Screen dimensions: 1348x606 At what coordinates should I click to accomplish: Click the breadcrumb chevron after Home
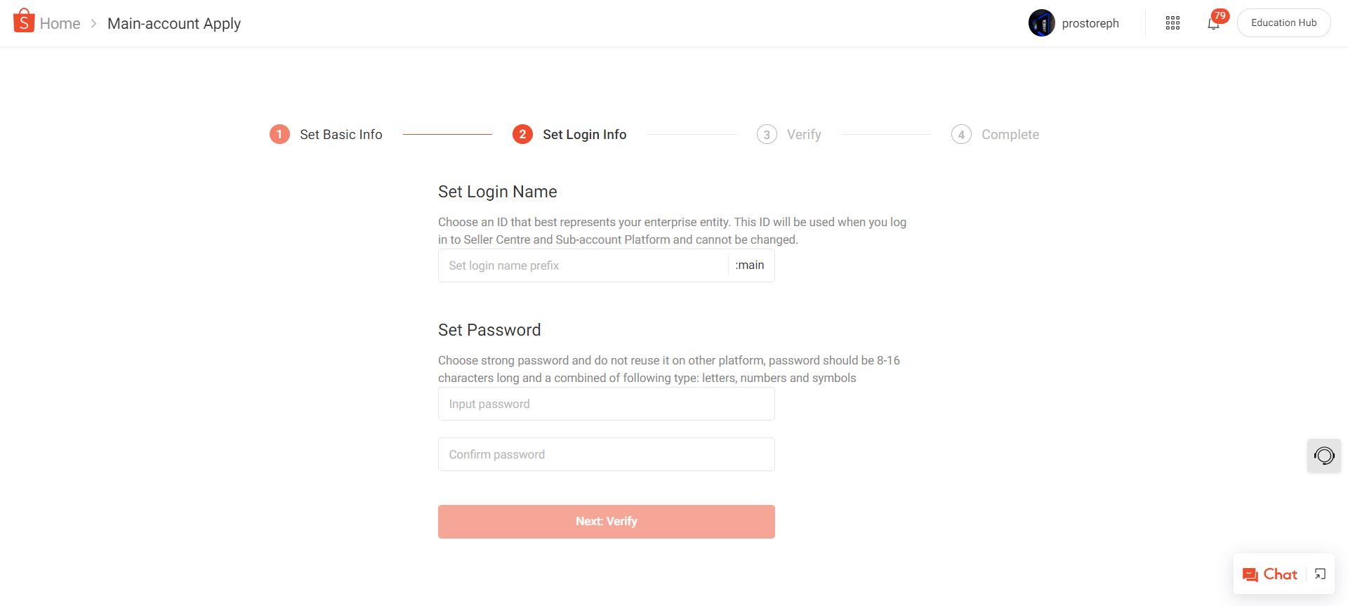93,23
